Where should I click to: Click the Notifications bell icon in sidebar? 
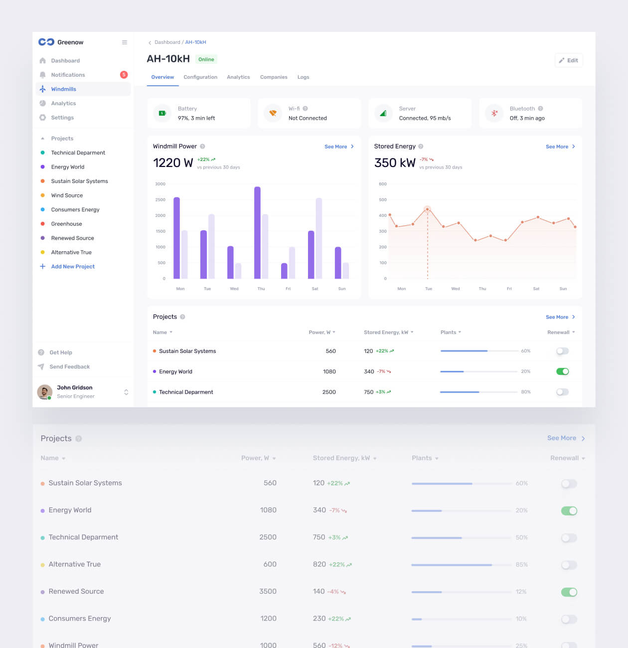coord(43,75)
